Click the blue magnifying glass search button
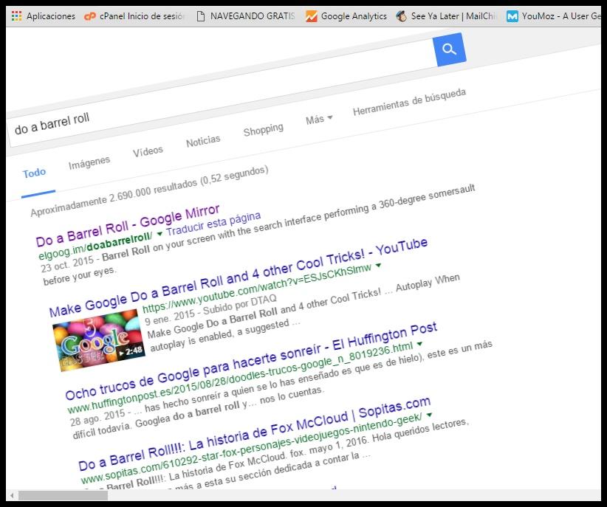 (x=449, y=50)
